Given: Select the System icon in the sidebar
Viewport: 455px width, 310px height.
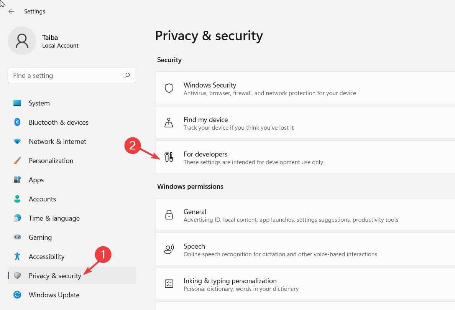Looking at the screenshot, I should tap(17, 103).
